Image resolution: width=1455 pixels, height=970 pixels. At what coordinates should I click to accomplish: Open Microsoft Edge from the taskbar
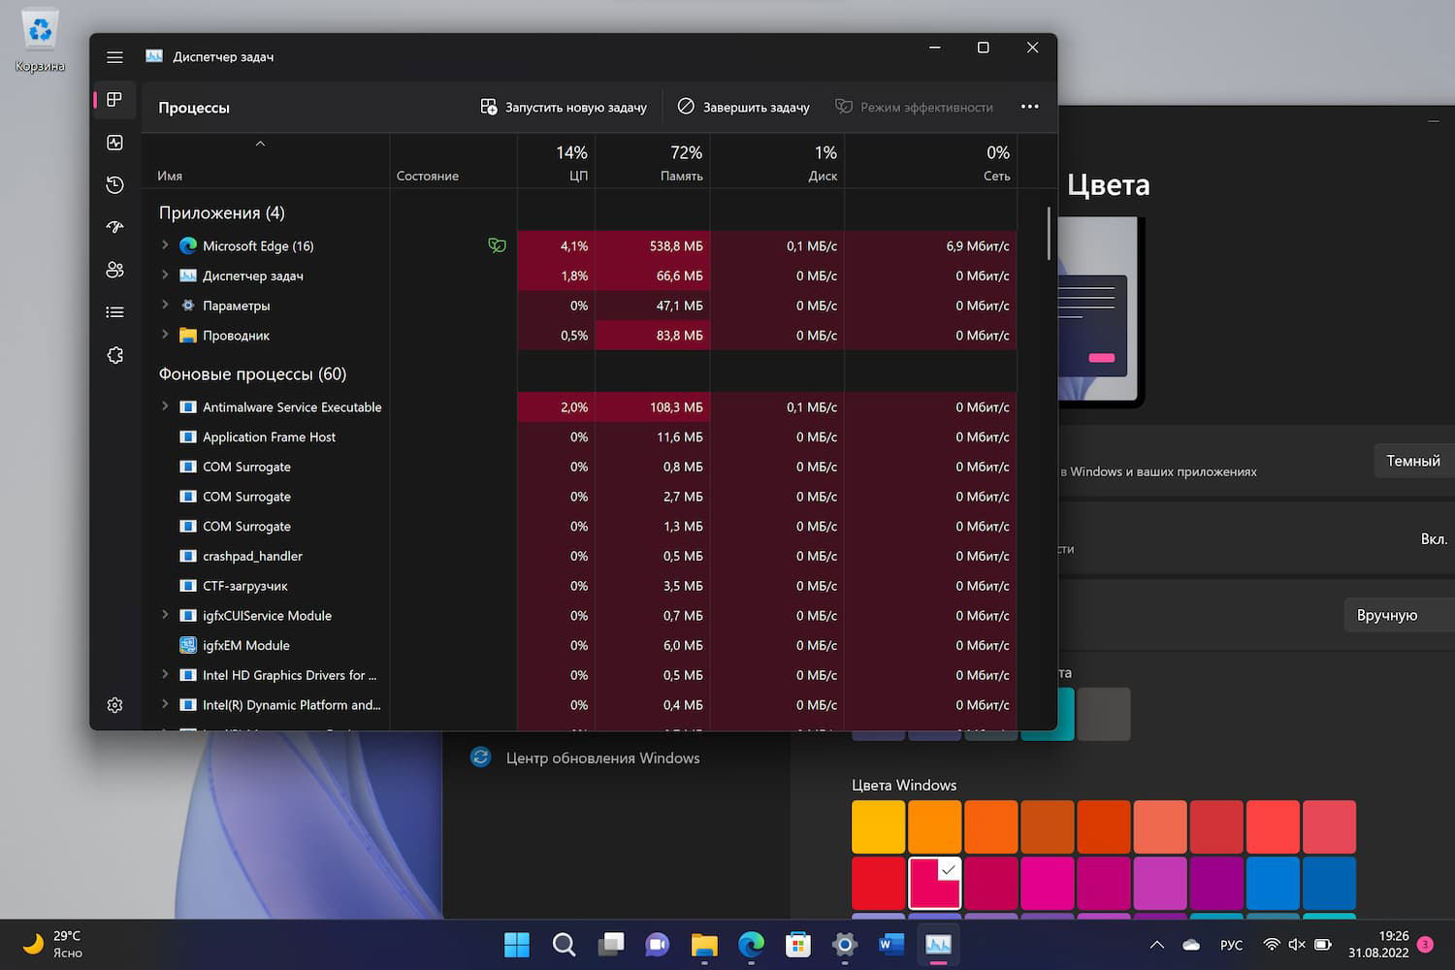pyautogui.click(x=751, y=944)
